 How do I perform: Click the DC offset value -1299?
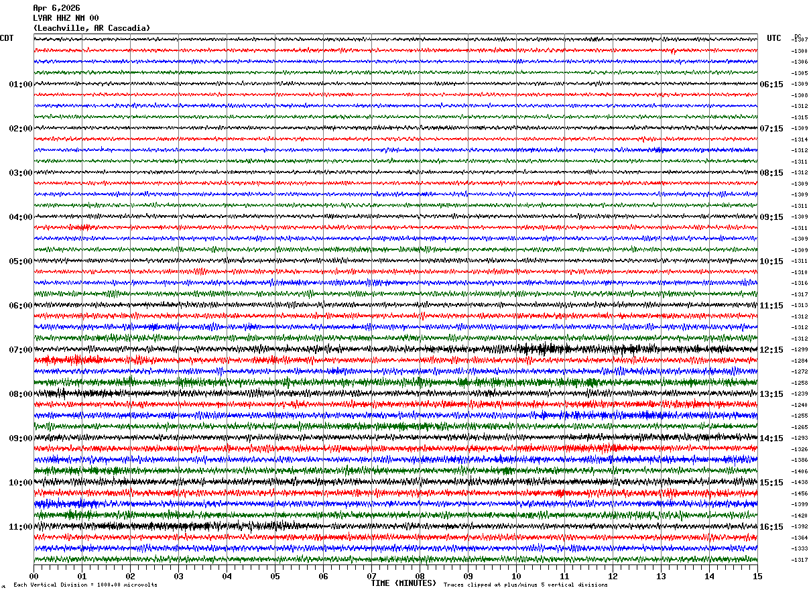pyautogui.click(x=800, y=349)
